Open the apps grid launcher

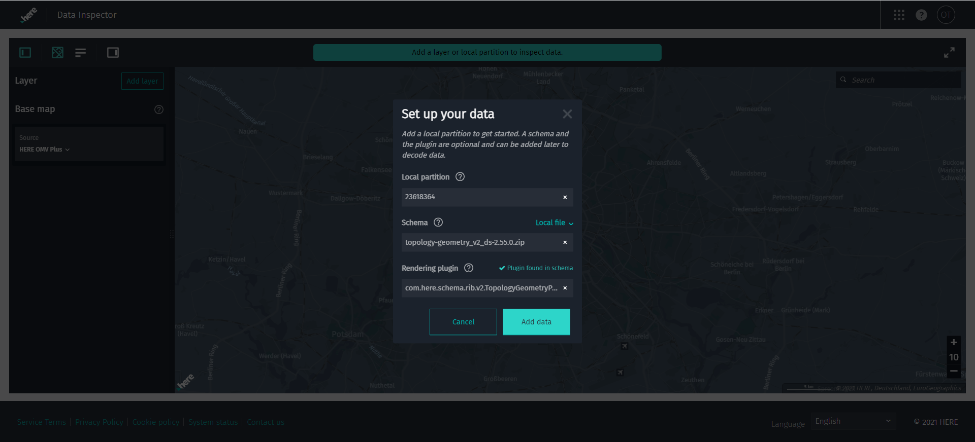(x=899, y=15)
